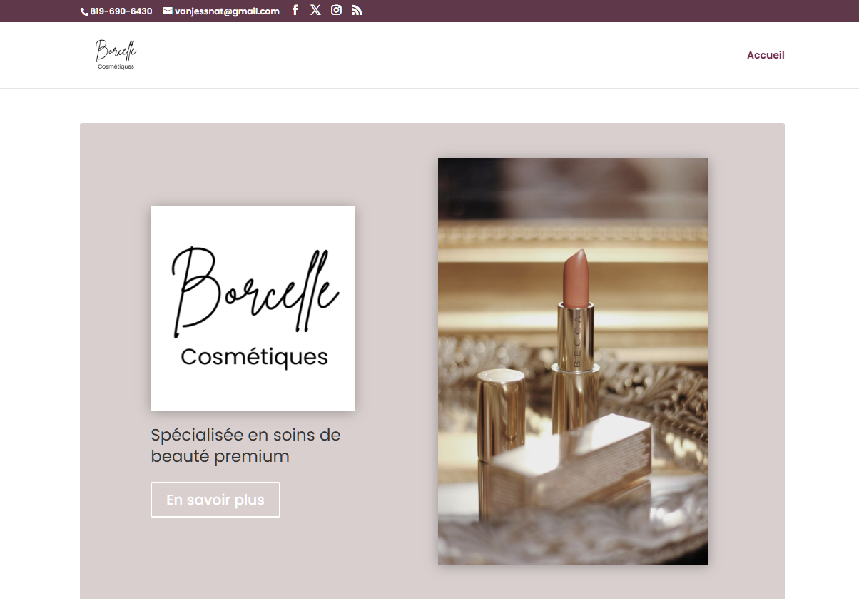Click the envelope email icon
The height and width of the screenshot is (599, 859).
pyautogui.click(x=168, y=11)
